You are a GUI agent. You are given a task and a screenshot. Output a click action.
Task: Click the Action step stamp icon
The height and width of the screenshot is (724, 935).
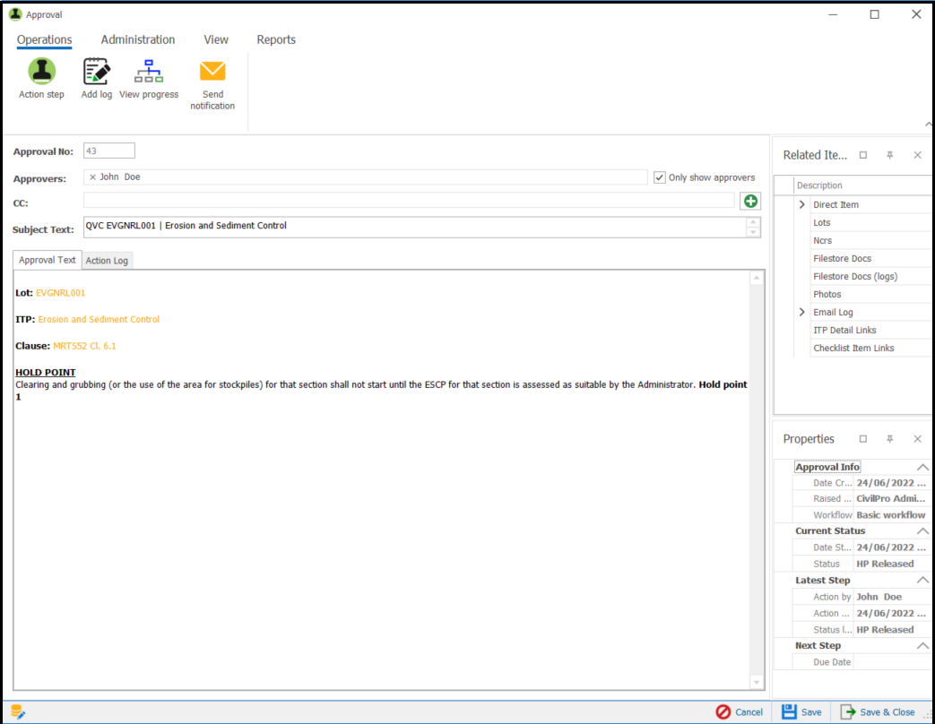click(x=42, y=71)
